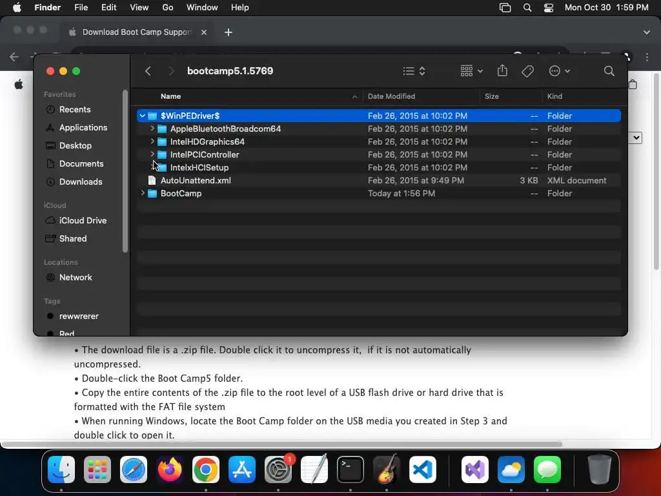Sort by the Kind column header
This screenshot has width=661, height=496.
tap(554, 96)
